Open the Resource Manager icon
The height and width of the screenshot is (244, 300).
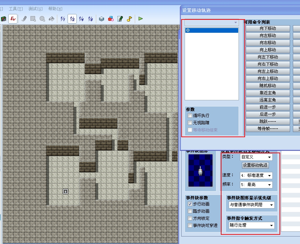pos(111,19)
